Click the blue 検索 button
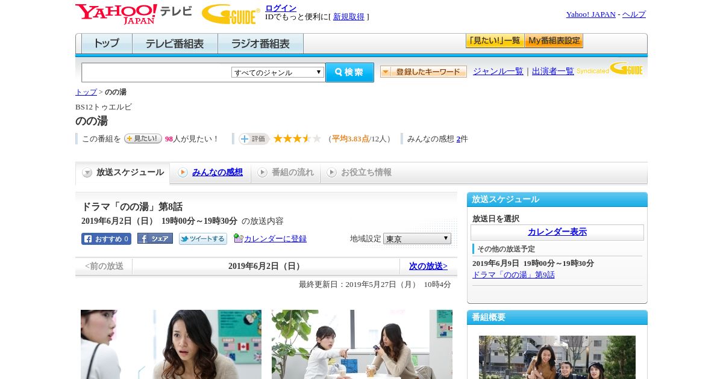Screen dimensions: 723x379 click(x=349, y=72)
